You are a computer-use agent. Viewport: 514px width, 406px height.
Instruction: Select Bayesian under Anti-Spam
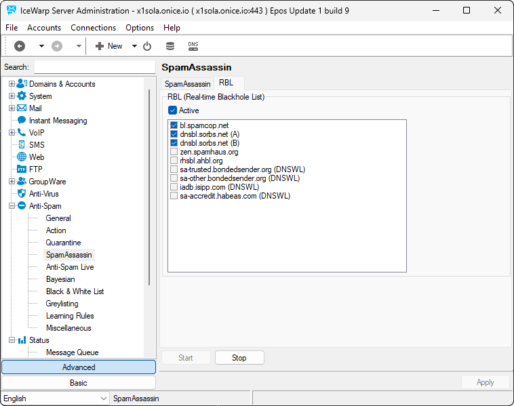pyautogui.click(x=60, y=279)
